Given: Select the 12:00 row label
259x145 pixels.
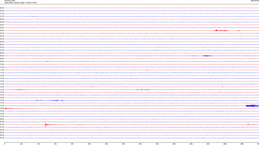Looking at the screenshot, I should (2, 76).
